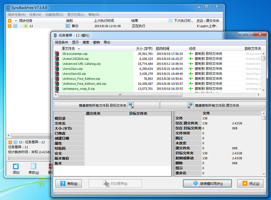Image resolution: width=271 pixels, height=200 pixels.
Task: Click the zip archive icon of AeroGlass10.zip
Action: (x=57, y=74)
